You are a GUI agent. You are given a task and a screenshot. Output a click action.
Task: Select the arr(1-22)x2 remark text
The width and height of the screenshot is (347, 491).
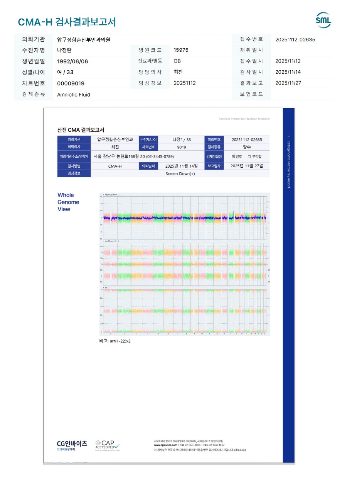pyautogui.click(x=120, y=341)
